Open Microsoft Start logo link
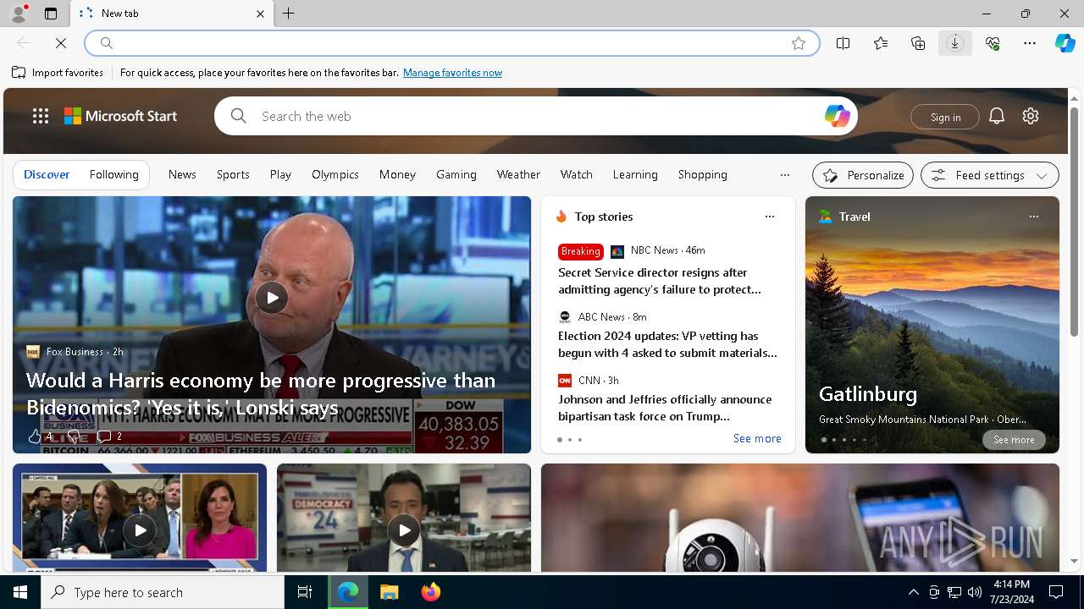 click(x=121, y=116)
